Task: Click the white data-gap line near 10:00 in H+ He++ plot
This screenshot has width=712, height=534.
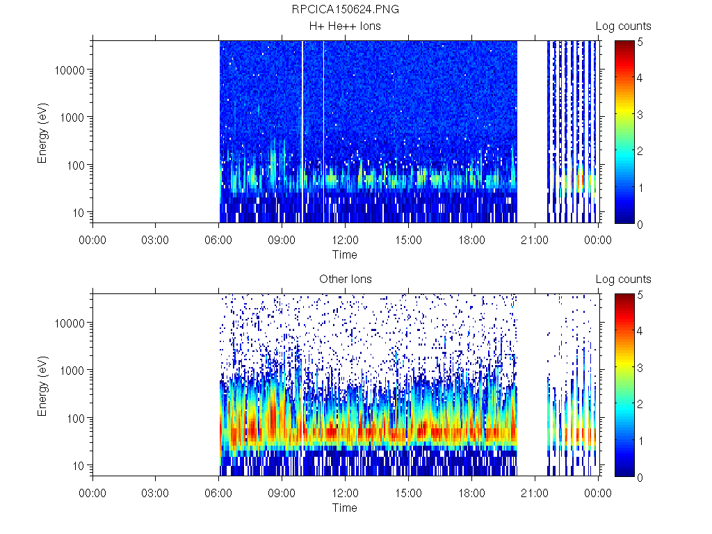Action: click(x=302, y=131)
